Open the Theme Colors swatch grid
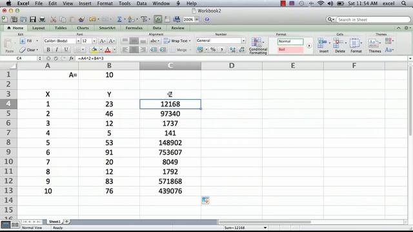Screen dimensions: 413x232 coord(388,41)
